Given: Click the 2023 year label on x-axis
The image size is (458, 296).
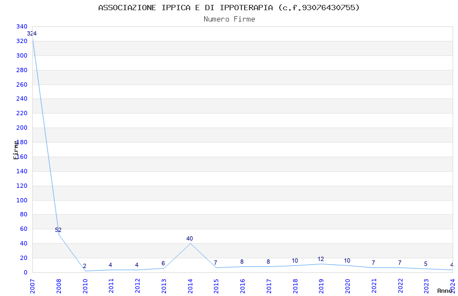Looking at the screenshot, I should click(426, 286).
